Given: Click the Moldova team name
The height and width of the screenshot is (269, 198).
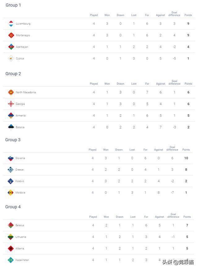Looking at the screenshot, I should click(20, 193).
